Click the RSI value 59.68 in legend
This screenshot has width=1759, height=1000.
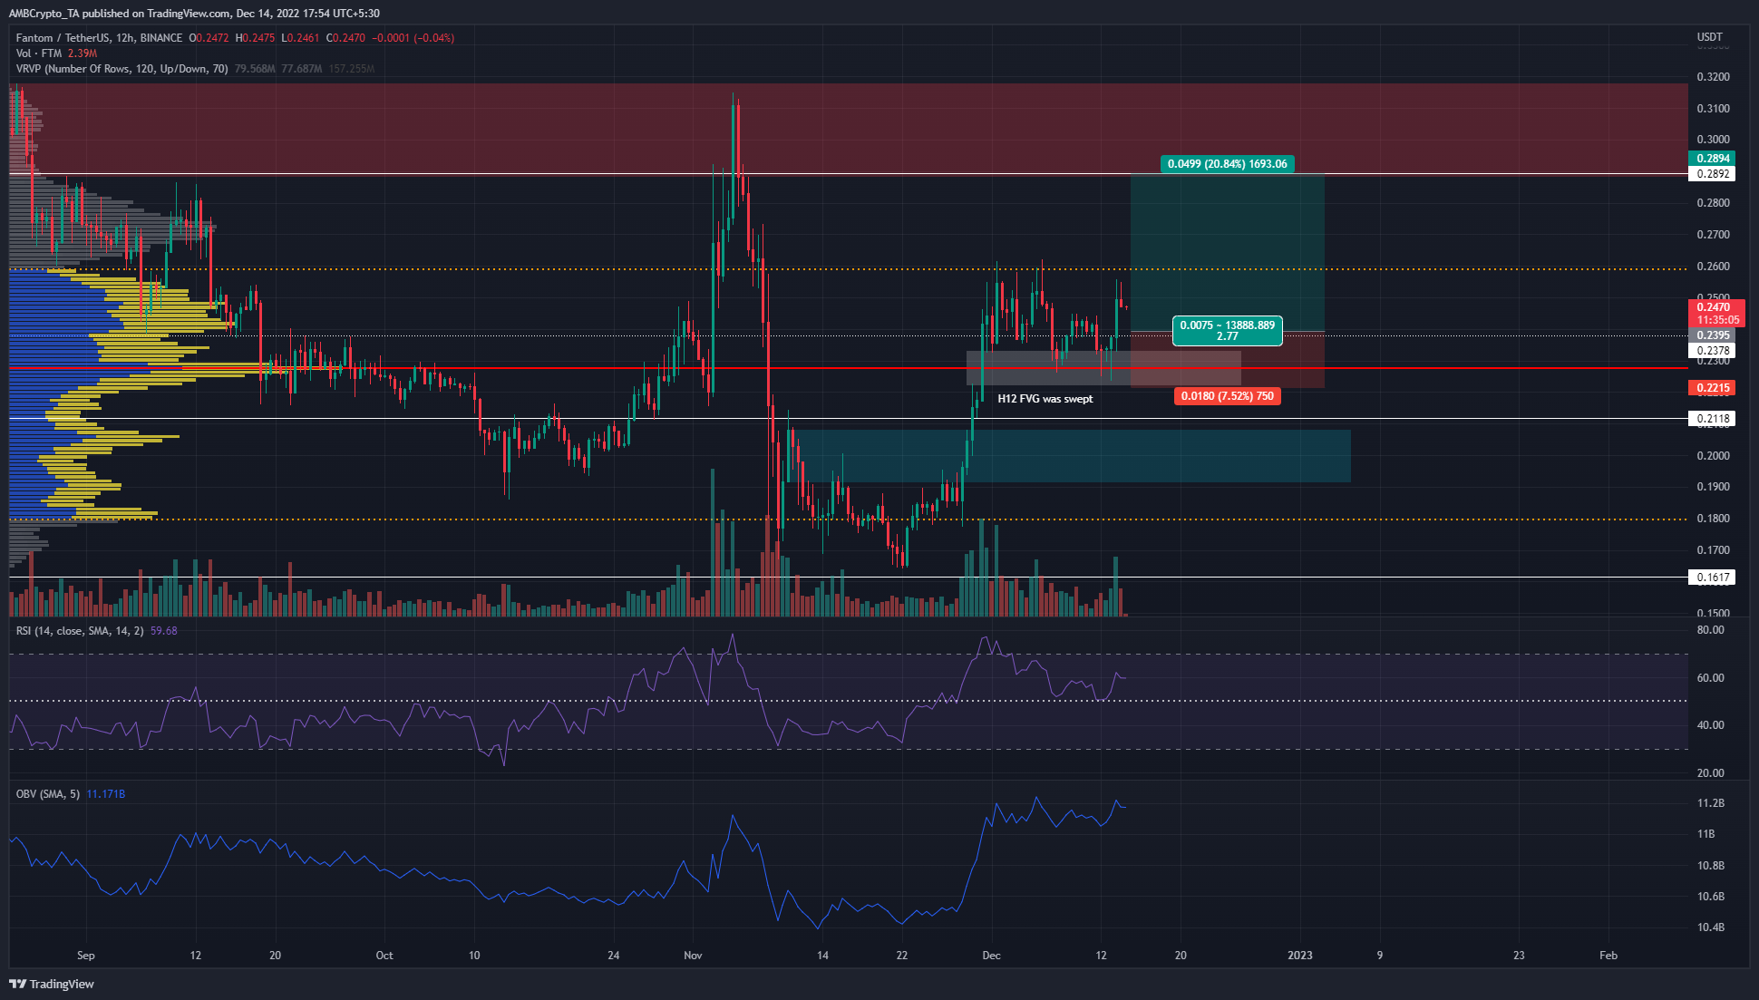tap(164, 631)
